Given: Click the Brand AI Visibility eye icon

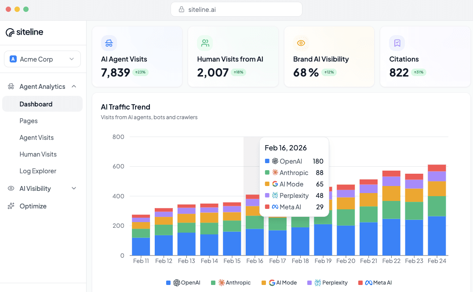Looking at the screenshot, I should [x=301, y=43].
